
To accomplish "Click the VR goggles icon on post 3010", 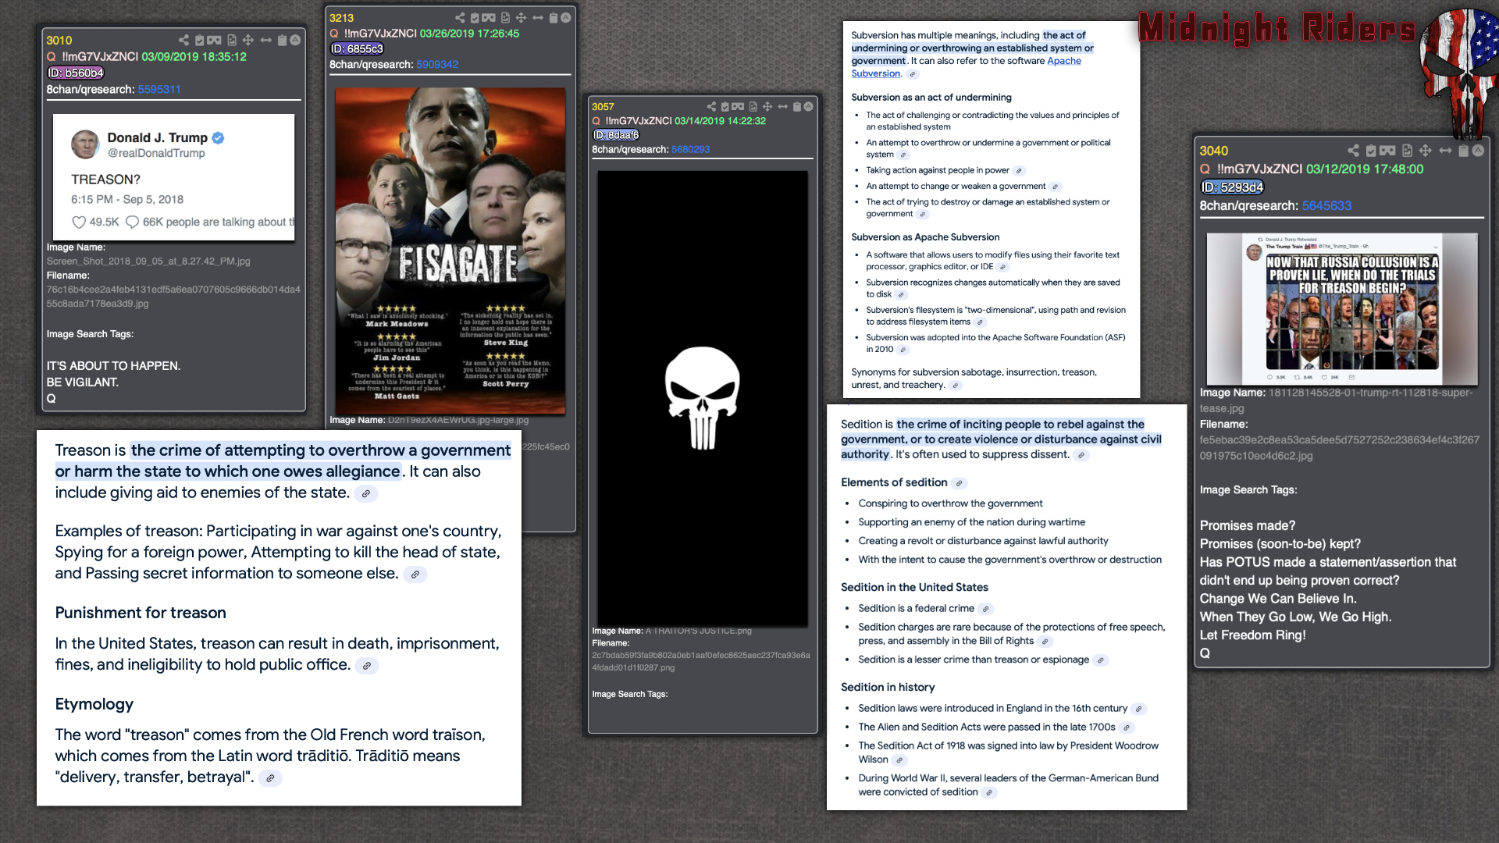I will click(214, 40).
